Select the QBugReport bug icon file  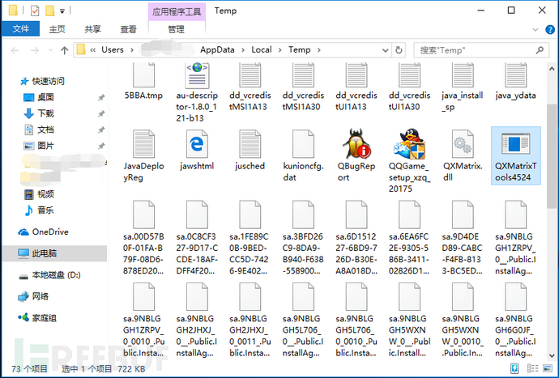pyautogui.click(x=356, y=144)
